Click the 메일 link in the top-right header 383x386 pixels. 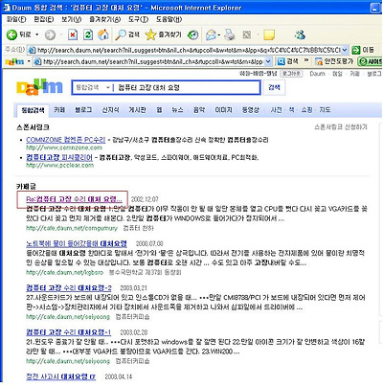(337, 74)
